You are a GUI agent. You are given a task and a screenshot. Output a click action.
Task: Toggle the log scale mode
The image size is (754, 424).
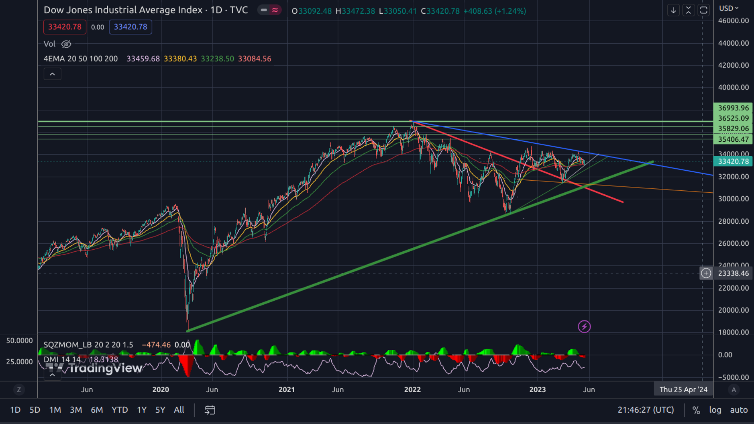[x=715, y=410]
